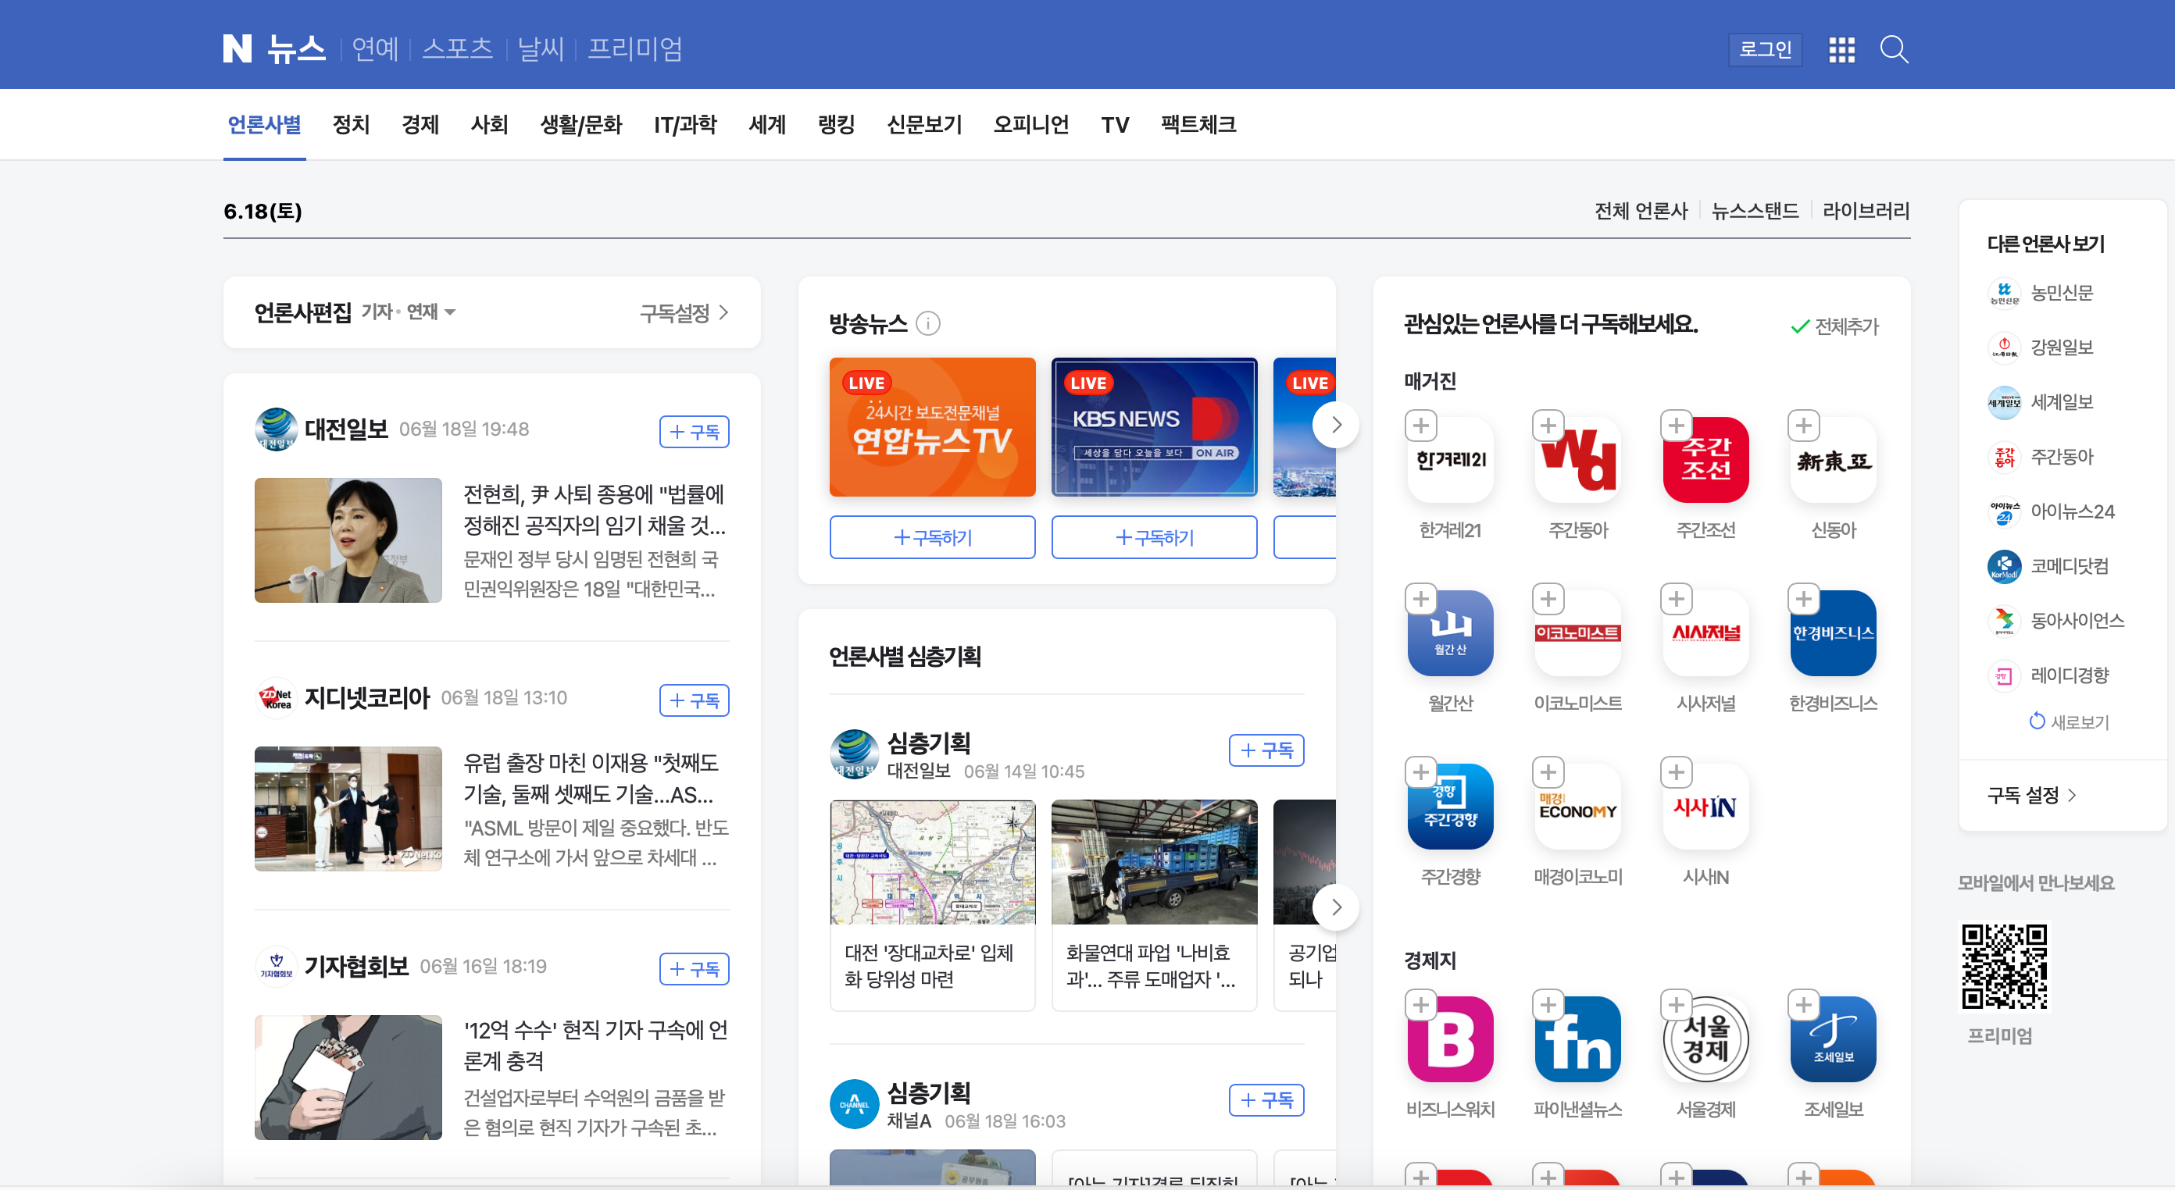The width and height of the screenshot is (2175, 1190).
Task: Open the 조세일보 icon
Action: [x=1833, y=1040]
